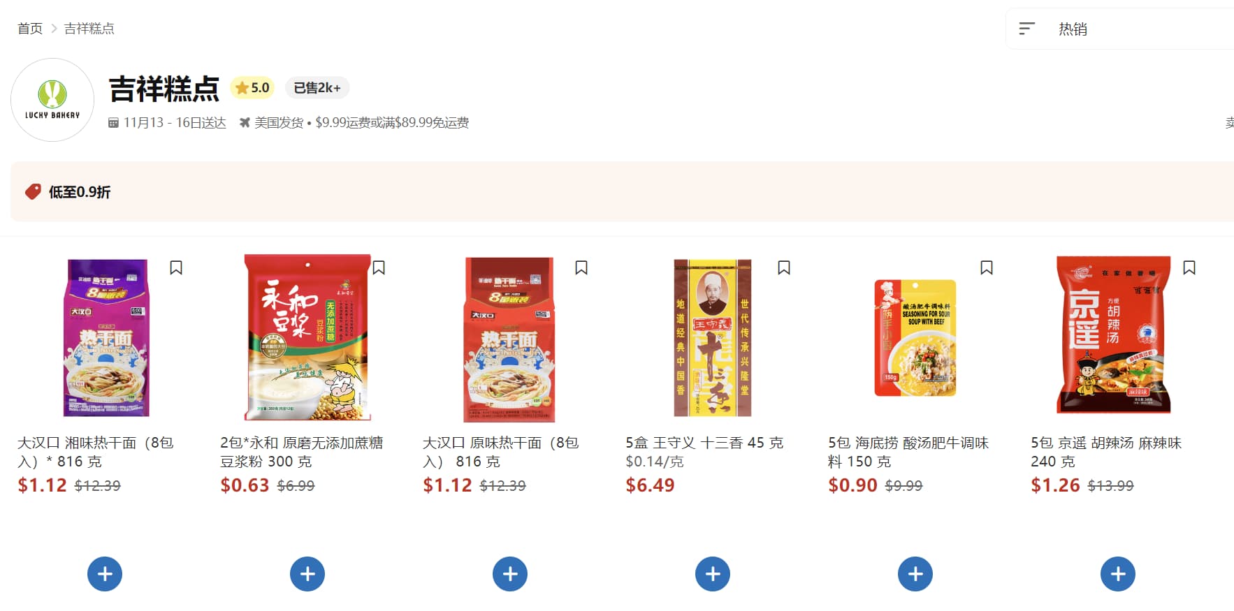Add 王守义十三香 to cart
This screenshot has height=611, width=1234.
tap(713, 574)
